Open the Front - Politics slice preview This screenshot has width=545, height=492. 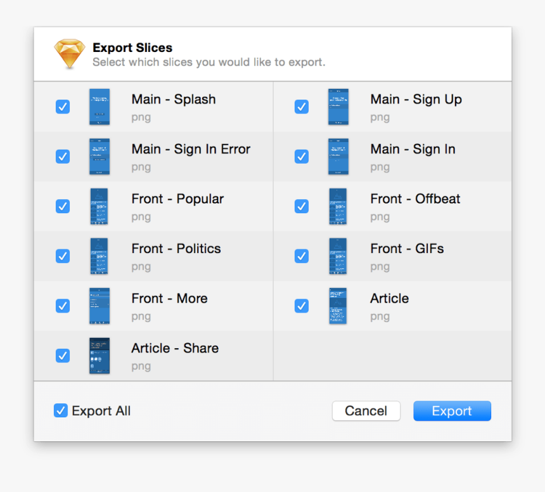tap(99, 256)
